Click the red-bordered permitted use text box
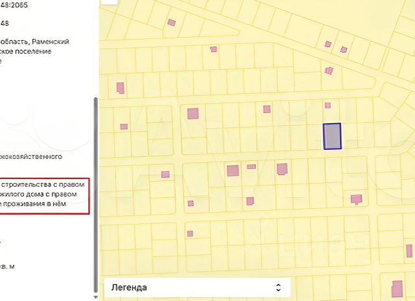This screenshot has height=301, width=415. pos(45,196)
